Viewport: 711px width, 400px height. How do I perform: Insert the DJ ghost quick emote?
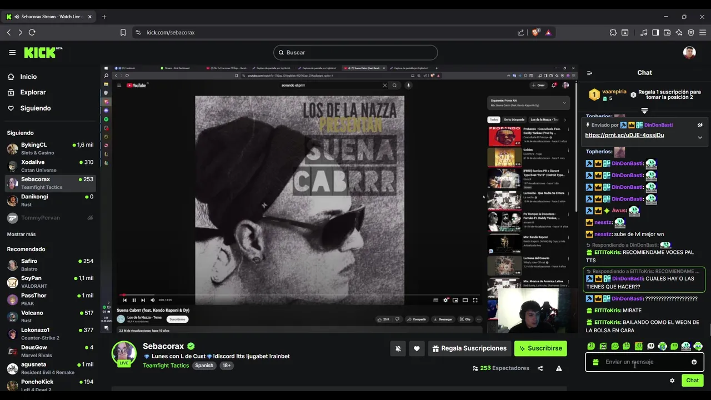[x=686, y=346]
